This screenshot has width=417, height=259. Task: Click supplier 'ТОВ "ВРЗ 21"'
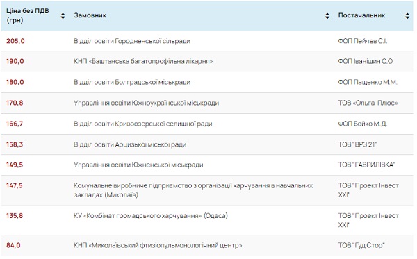pyautogui.click(x=357, y=144)
